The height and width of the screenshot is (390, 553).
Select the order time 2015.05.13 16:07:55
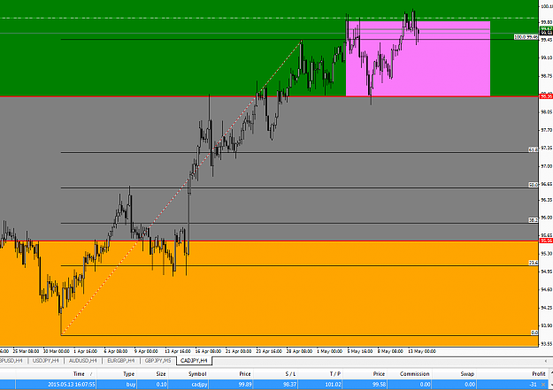click(x=72, y=385)
